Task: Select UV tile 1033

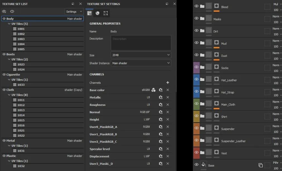Action: (x=48, y=85)
